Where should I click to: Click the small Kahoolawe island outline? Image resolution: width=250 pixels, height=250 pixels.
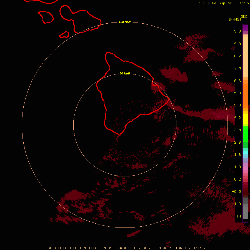click(64, 35)
